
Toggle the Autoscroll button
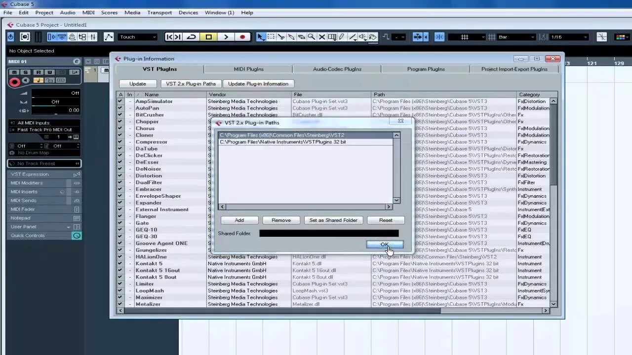(418, 37)
